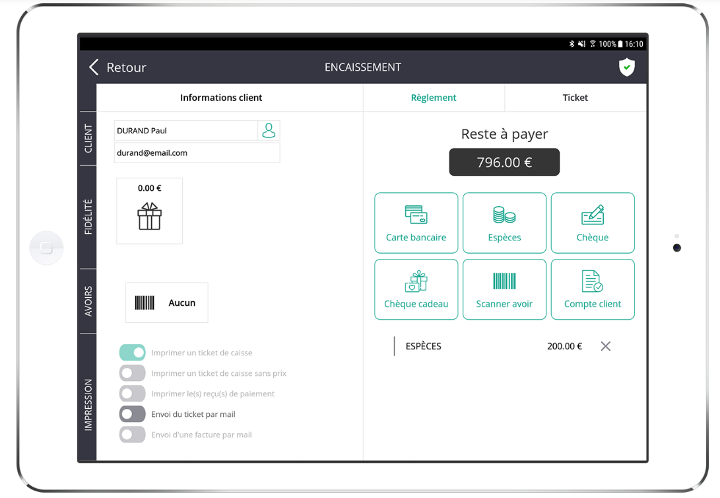
Task: Click the 796.00 € remaining amount
Action: [x=504, y=162]
